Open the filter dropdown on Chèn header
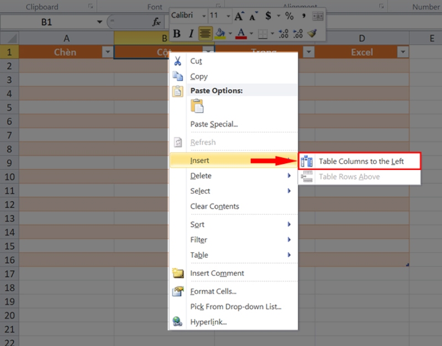This screenshot has width=442, height=346. [x=107, y=52]
